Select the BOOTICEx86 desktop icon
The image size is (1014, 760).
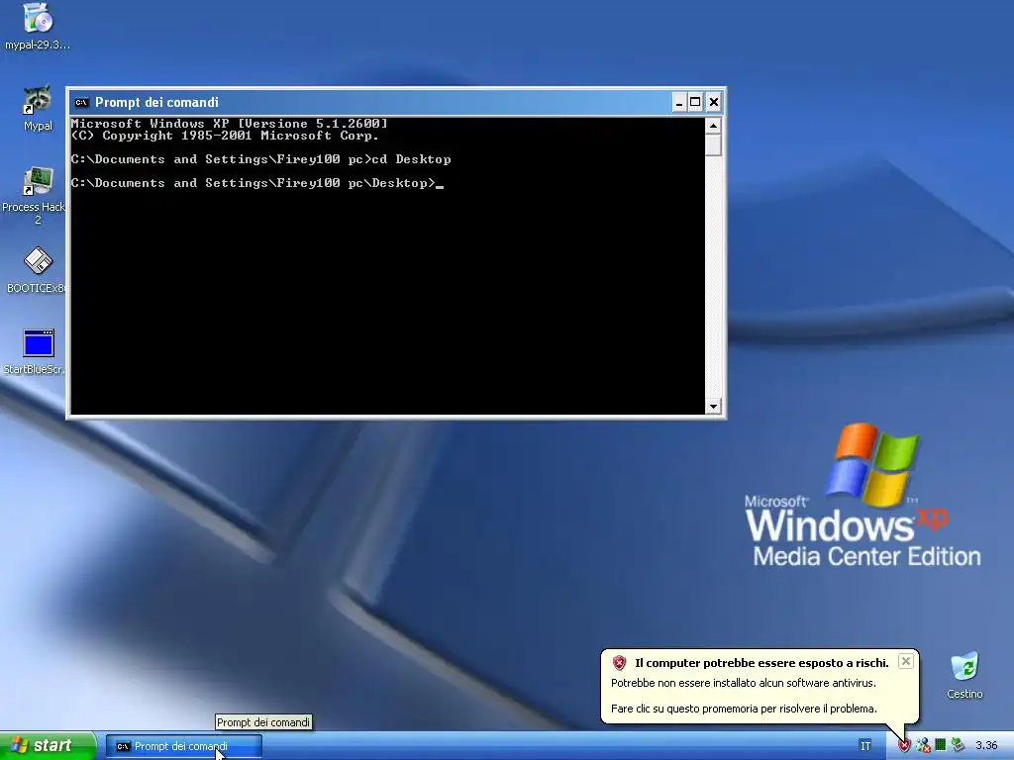tap(37, 270)
